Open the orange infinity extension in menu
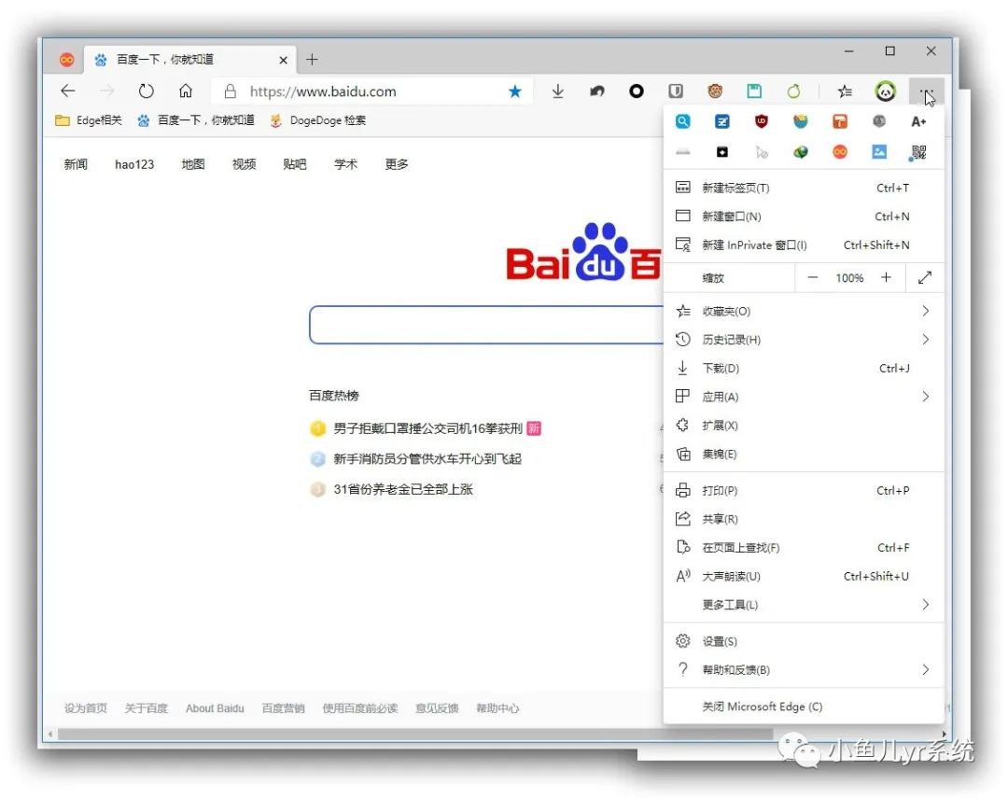The image size is (1008, 798). (x=840, y=152)
